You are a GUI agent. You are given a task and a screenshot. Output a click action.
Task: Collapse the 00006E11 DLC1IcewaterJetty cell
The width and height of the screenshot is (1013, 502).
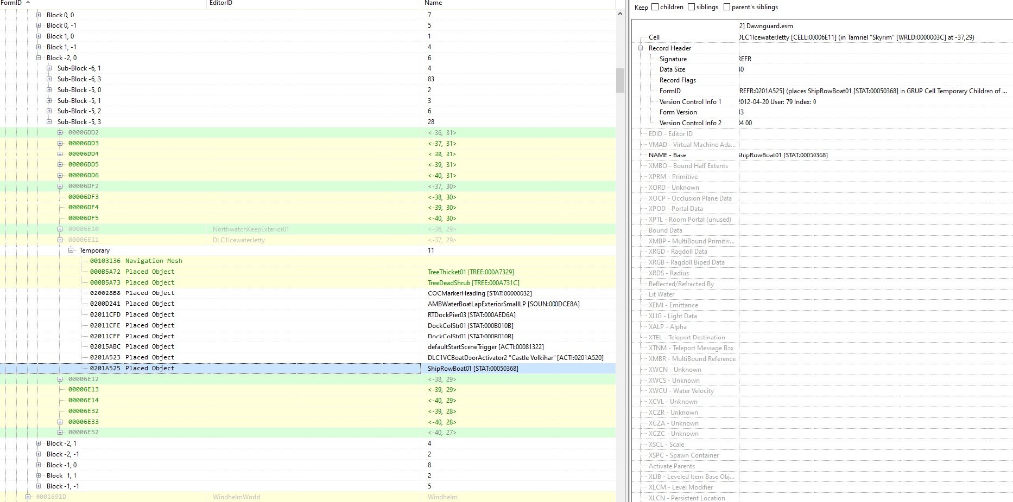tap(60, 240)
